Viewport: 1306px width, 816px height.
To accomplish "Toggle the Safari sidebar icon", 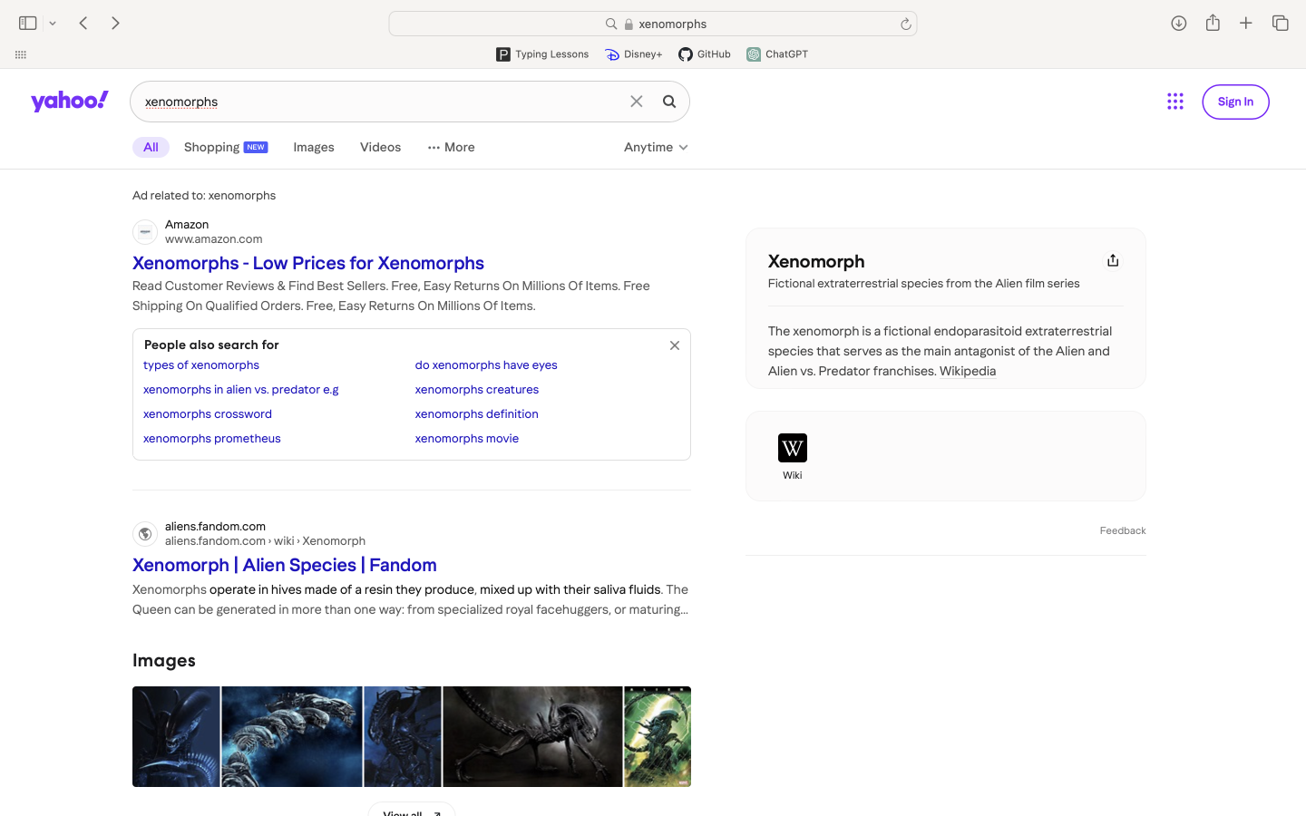I will point(27,24).
